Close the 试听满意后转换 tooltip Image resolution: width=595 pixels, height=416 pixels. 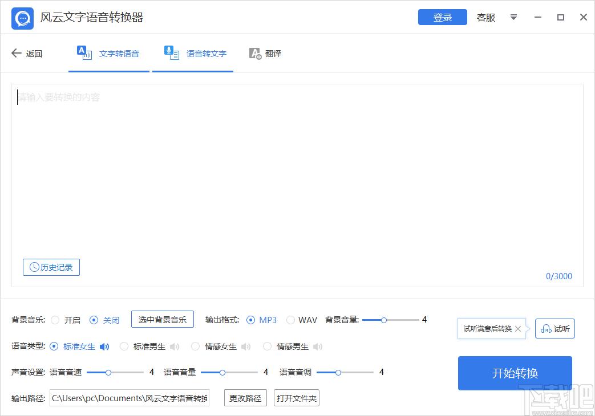point(518,329)
